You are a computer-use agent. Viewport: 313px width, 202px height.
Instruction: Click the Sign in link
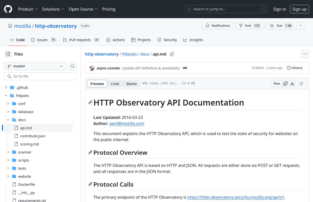coord(279,9)
